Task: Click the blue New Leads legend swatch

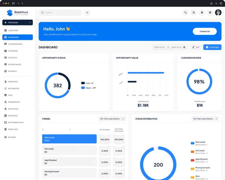Action: pyautogui.click(x=193, y=143)
